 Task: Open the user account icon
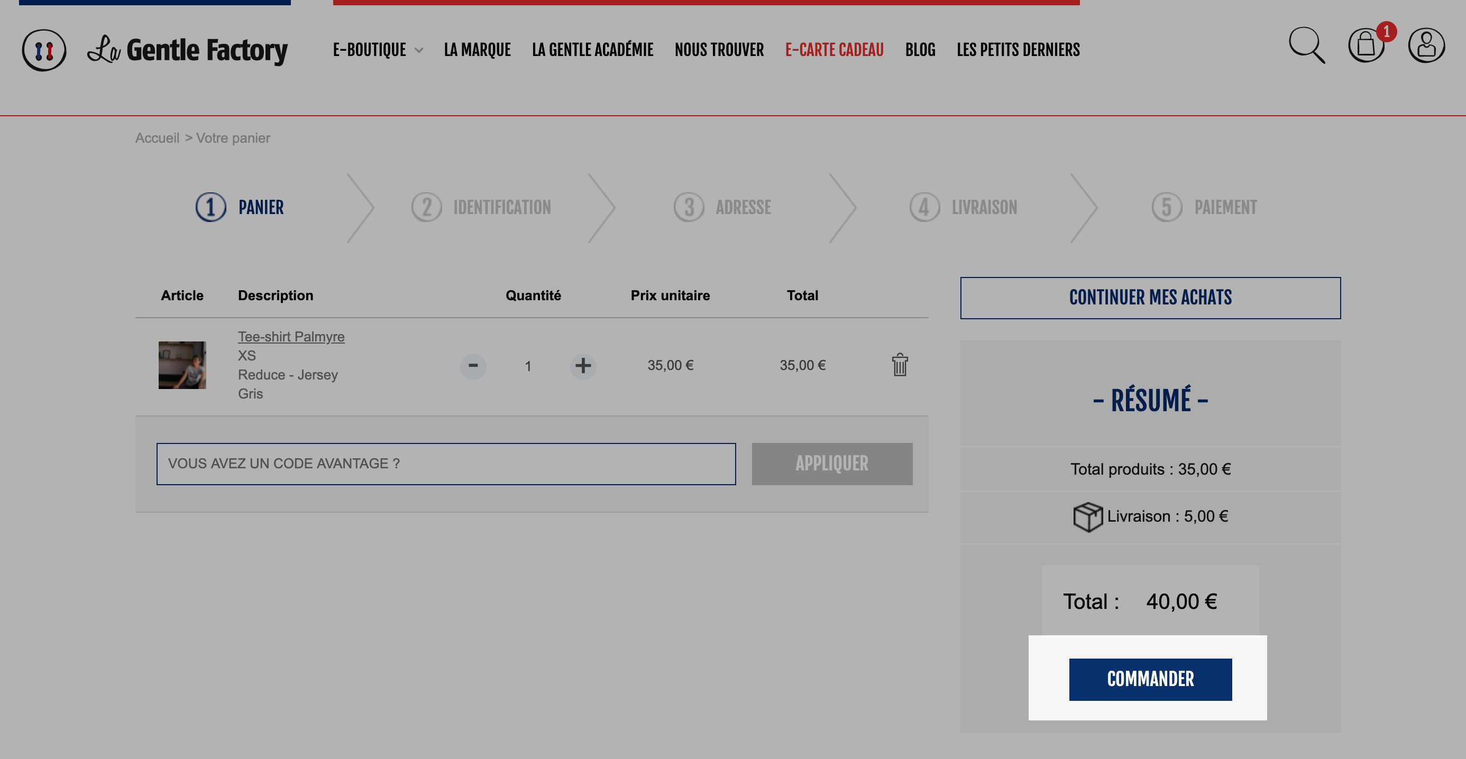click(1426, 45)
